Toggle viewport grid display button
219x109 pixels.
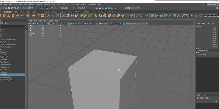click(49, 24)
